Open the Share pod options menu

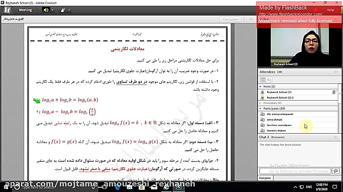[252, 19]
